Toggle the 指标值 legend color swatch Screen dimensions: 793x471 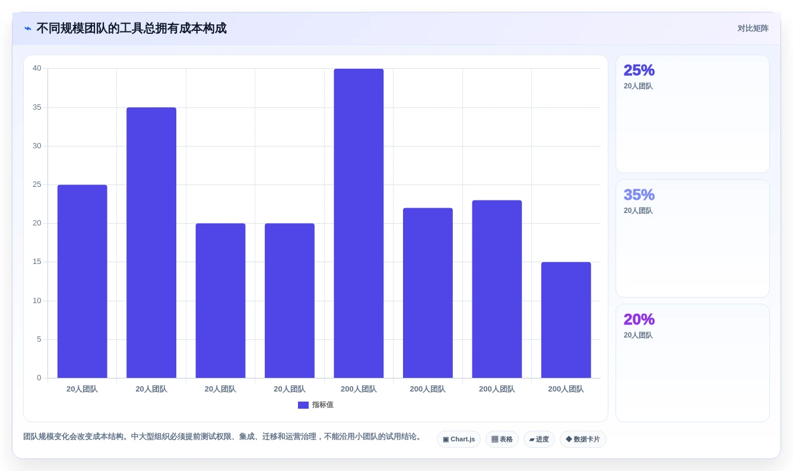[x=303, y=405]
